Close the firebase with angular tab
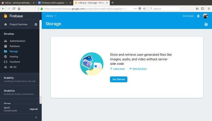 [70, 3]
